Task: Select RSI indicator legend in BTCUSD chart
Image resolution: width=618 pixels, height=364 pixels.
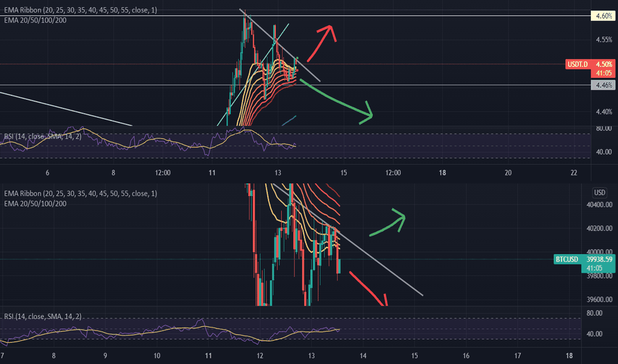Action: pyautogui.click(x=42, y=316)
